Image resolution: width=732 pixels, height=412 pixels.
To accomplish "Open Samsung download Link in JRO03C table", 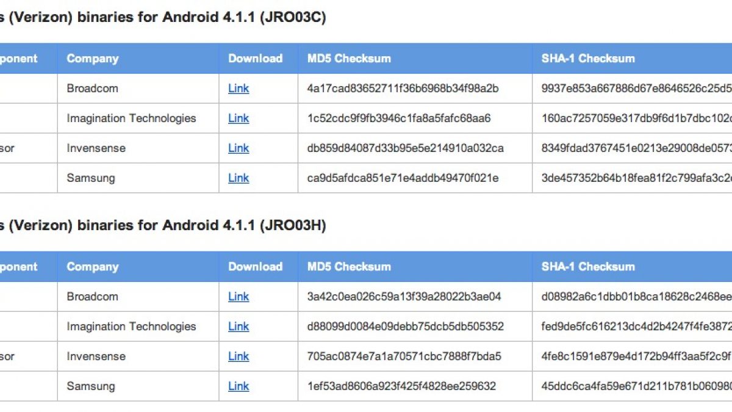I will tap(239, 178).
